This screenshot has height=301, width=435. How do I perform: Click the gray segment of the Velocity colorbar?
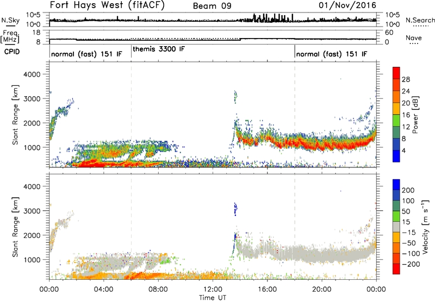tap(396, 227)
